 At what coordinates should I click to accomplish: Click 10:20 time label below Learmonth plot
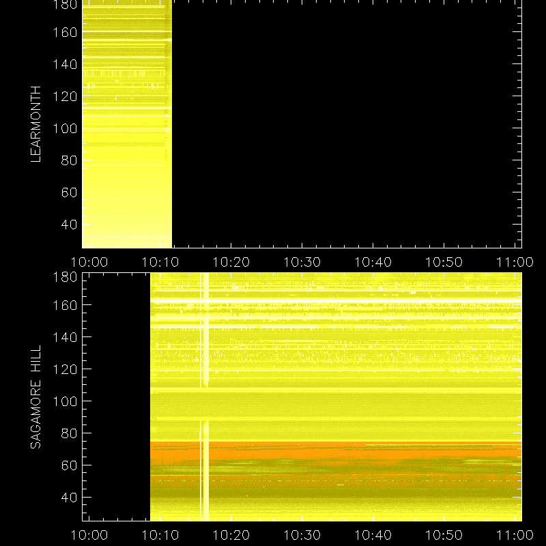point(231,262)
